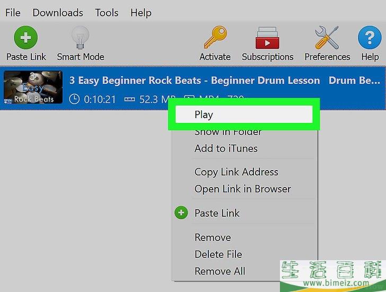Click the green Paste Link plus icon
The width and height of the screenshot is (386, 292).
pyautogui.click(x=26, y=38)
